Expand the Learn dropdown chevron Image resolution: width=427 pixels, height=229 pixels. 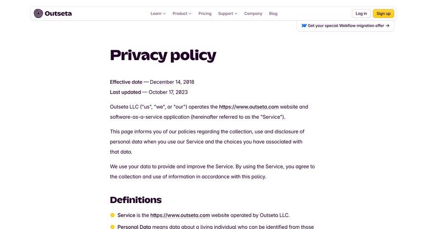[x=164, y=14]
